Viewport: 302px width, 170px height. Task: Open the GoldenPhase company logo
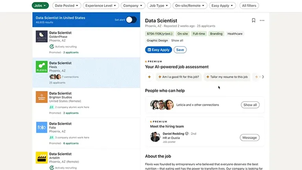42,37
